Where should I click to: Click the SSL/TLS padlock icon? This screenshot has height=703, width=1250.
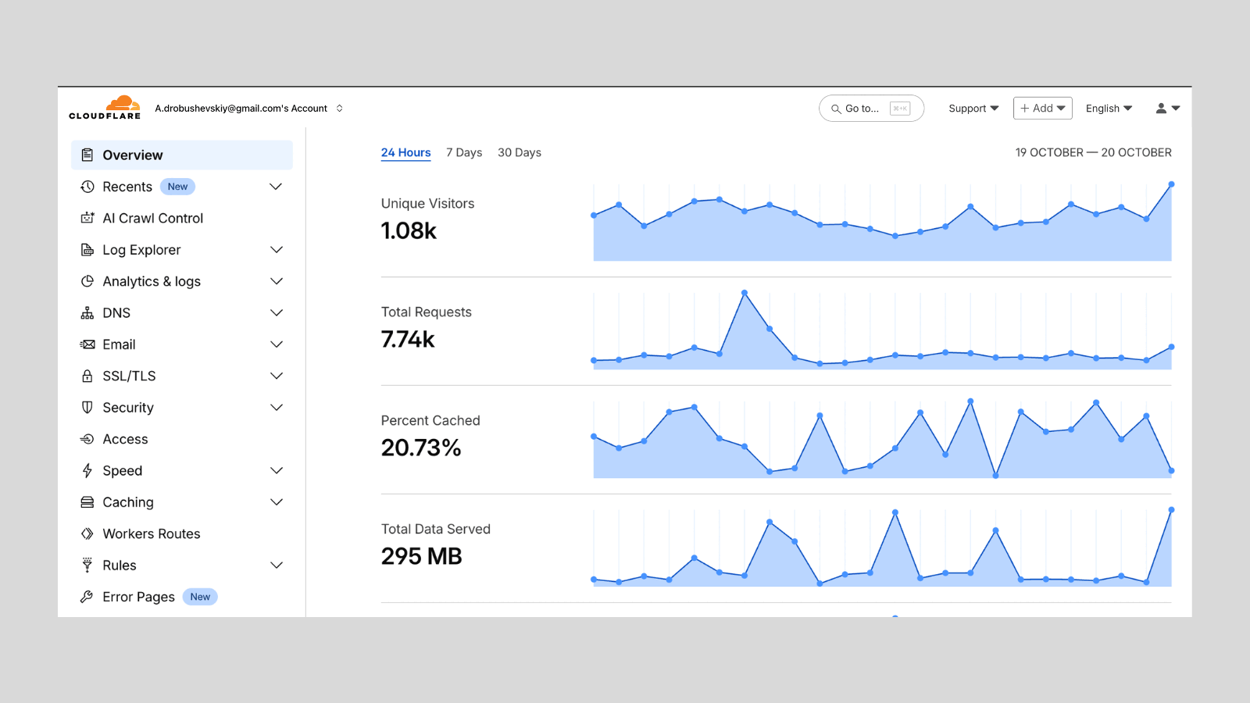[x=87, y=376]
